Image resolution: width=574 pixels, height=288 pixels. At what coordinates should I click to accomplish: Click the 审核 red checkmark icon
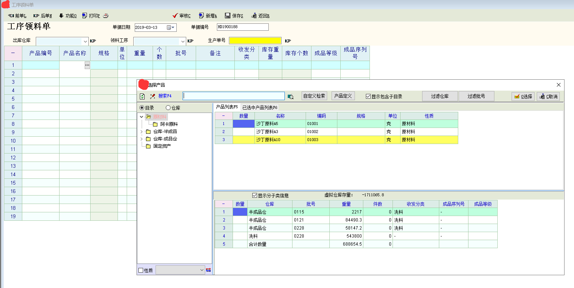coord(175,16)
